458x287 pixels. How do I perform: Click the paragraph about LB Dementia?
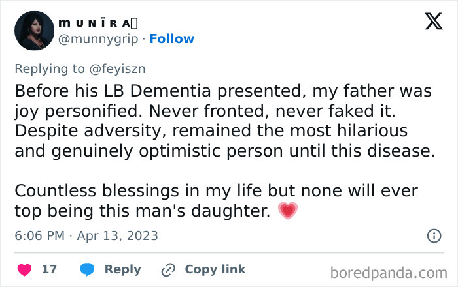[222, 121]
